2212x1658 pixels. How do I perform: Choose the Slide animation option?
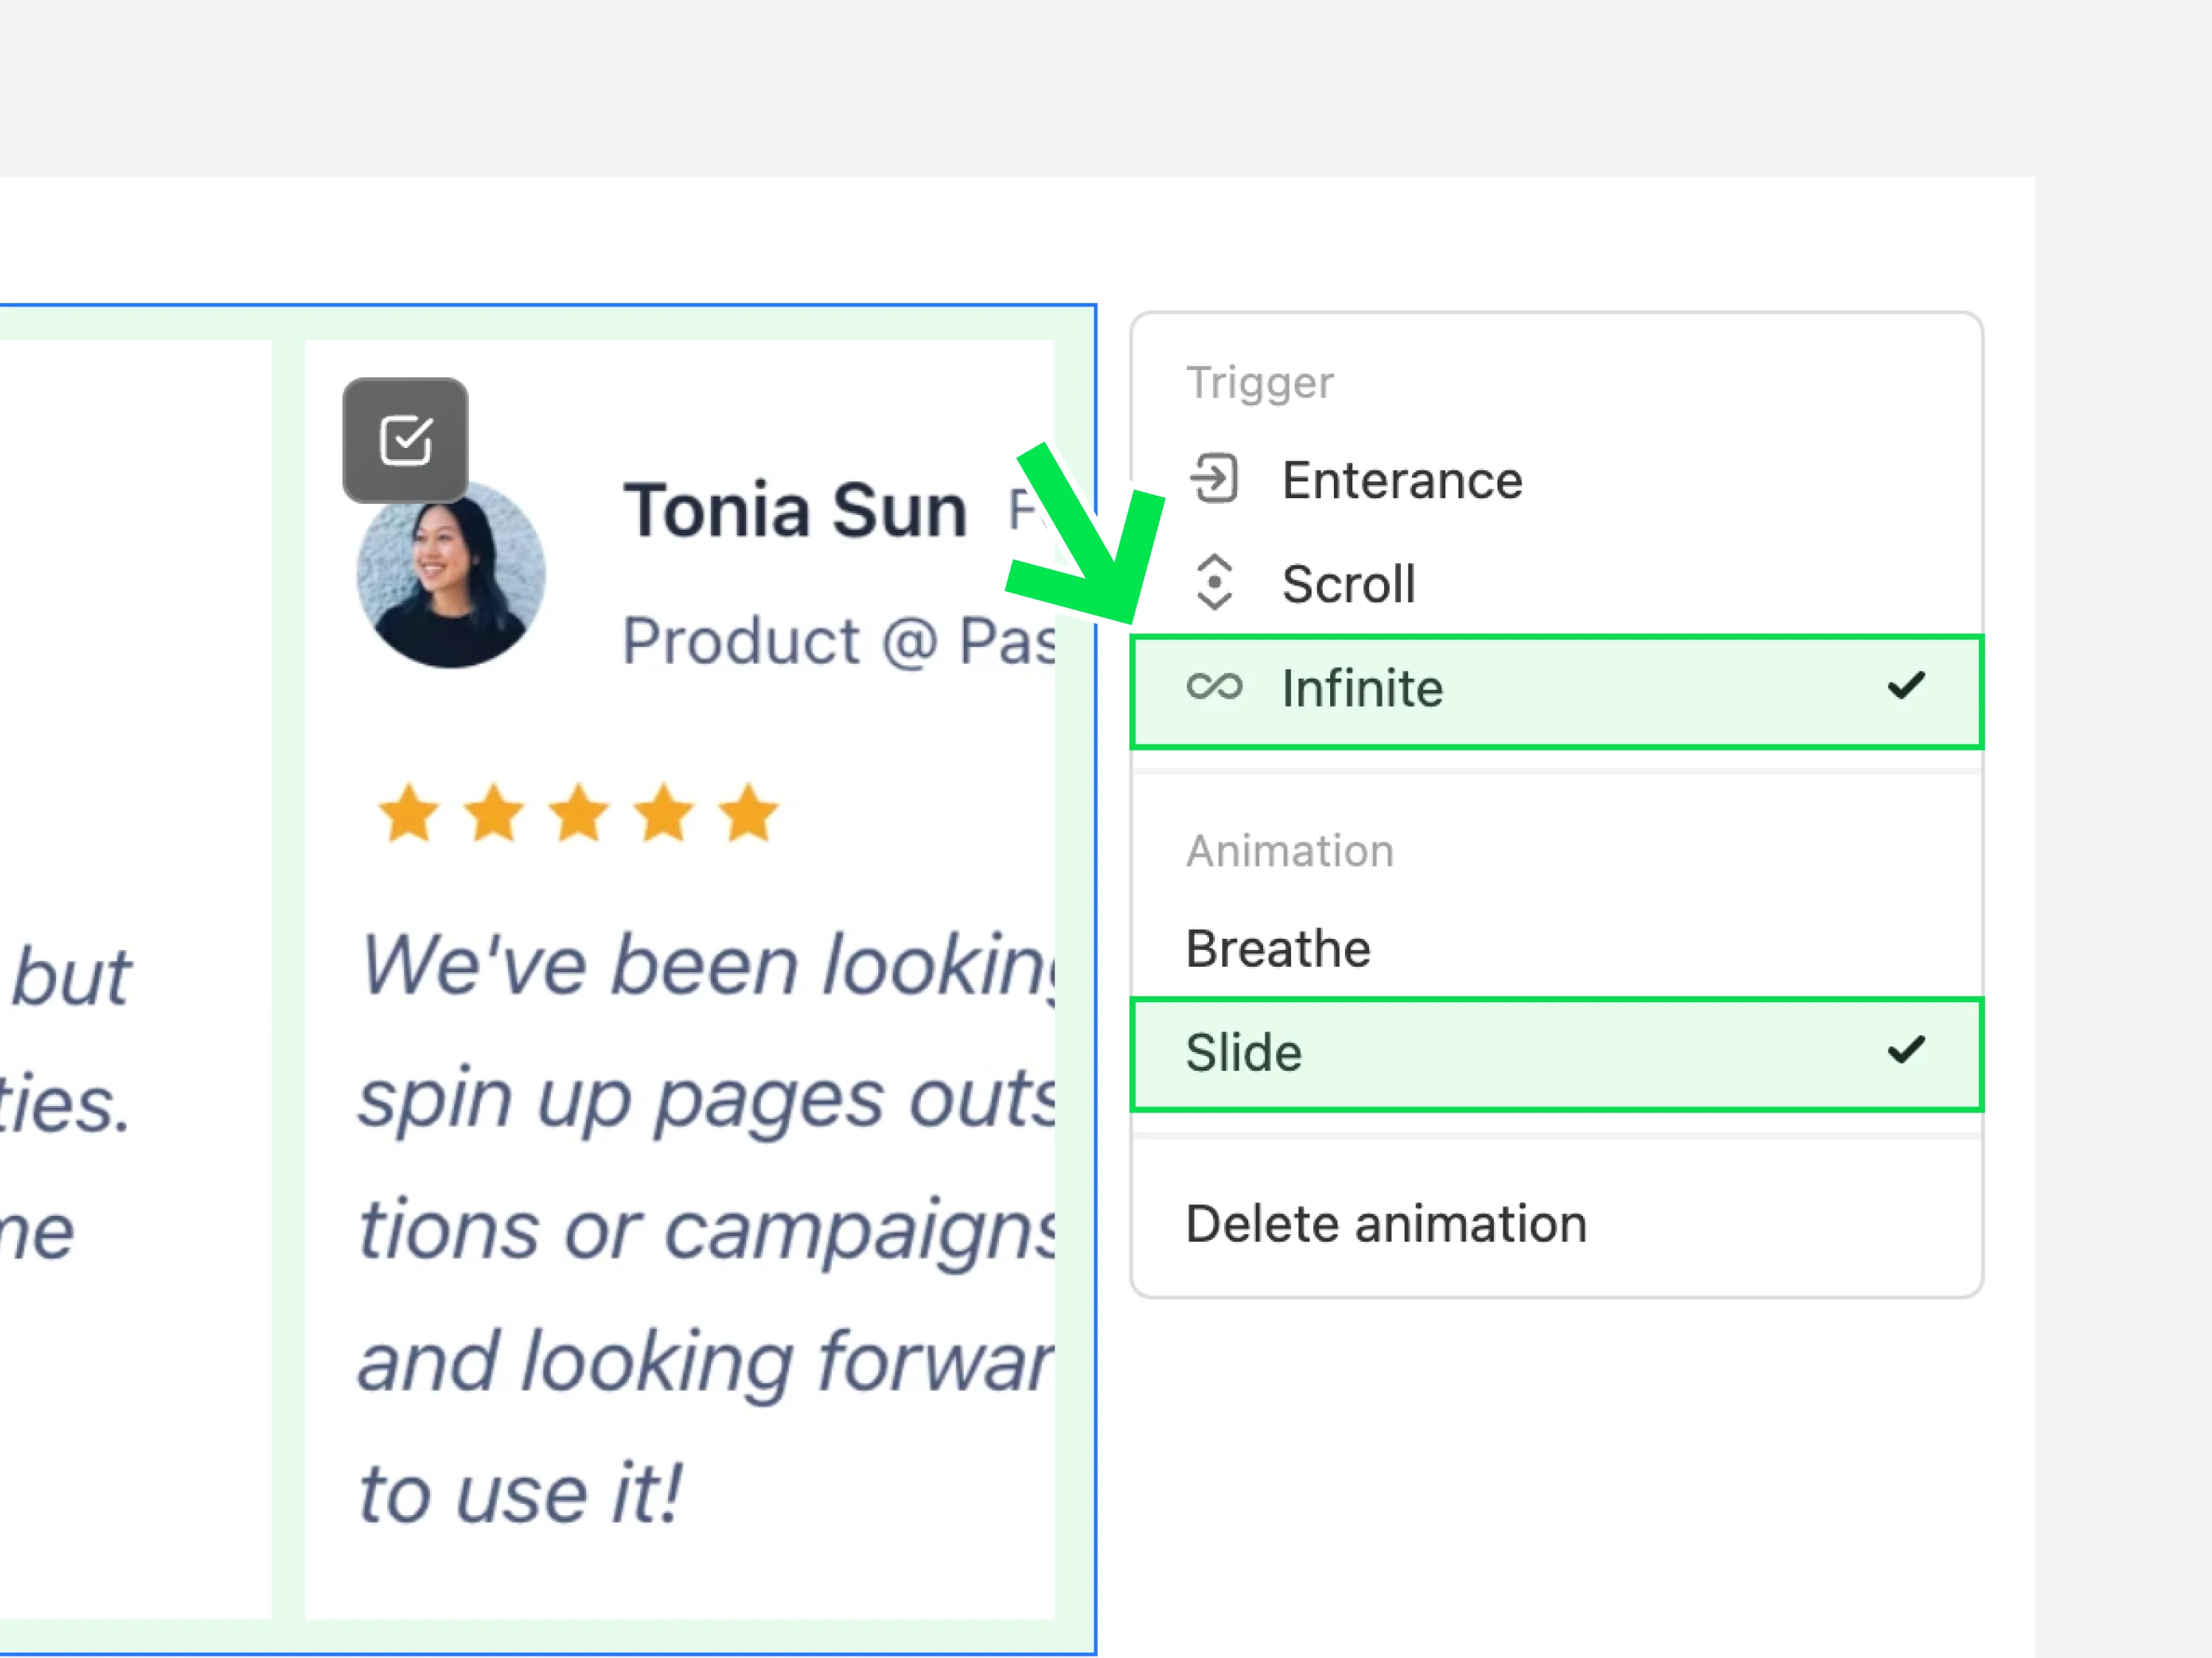[x=1243, y=1052]
